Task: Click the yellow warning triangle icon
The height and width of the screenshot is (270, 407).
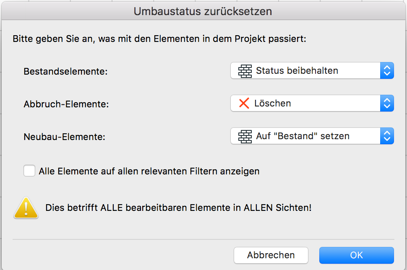Action: click(x=26, y=208)
